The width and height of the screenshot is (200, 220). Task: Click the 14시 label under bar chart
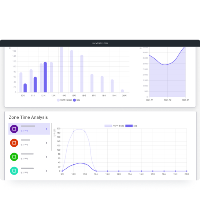(63, 96)
